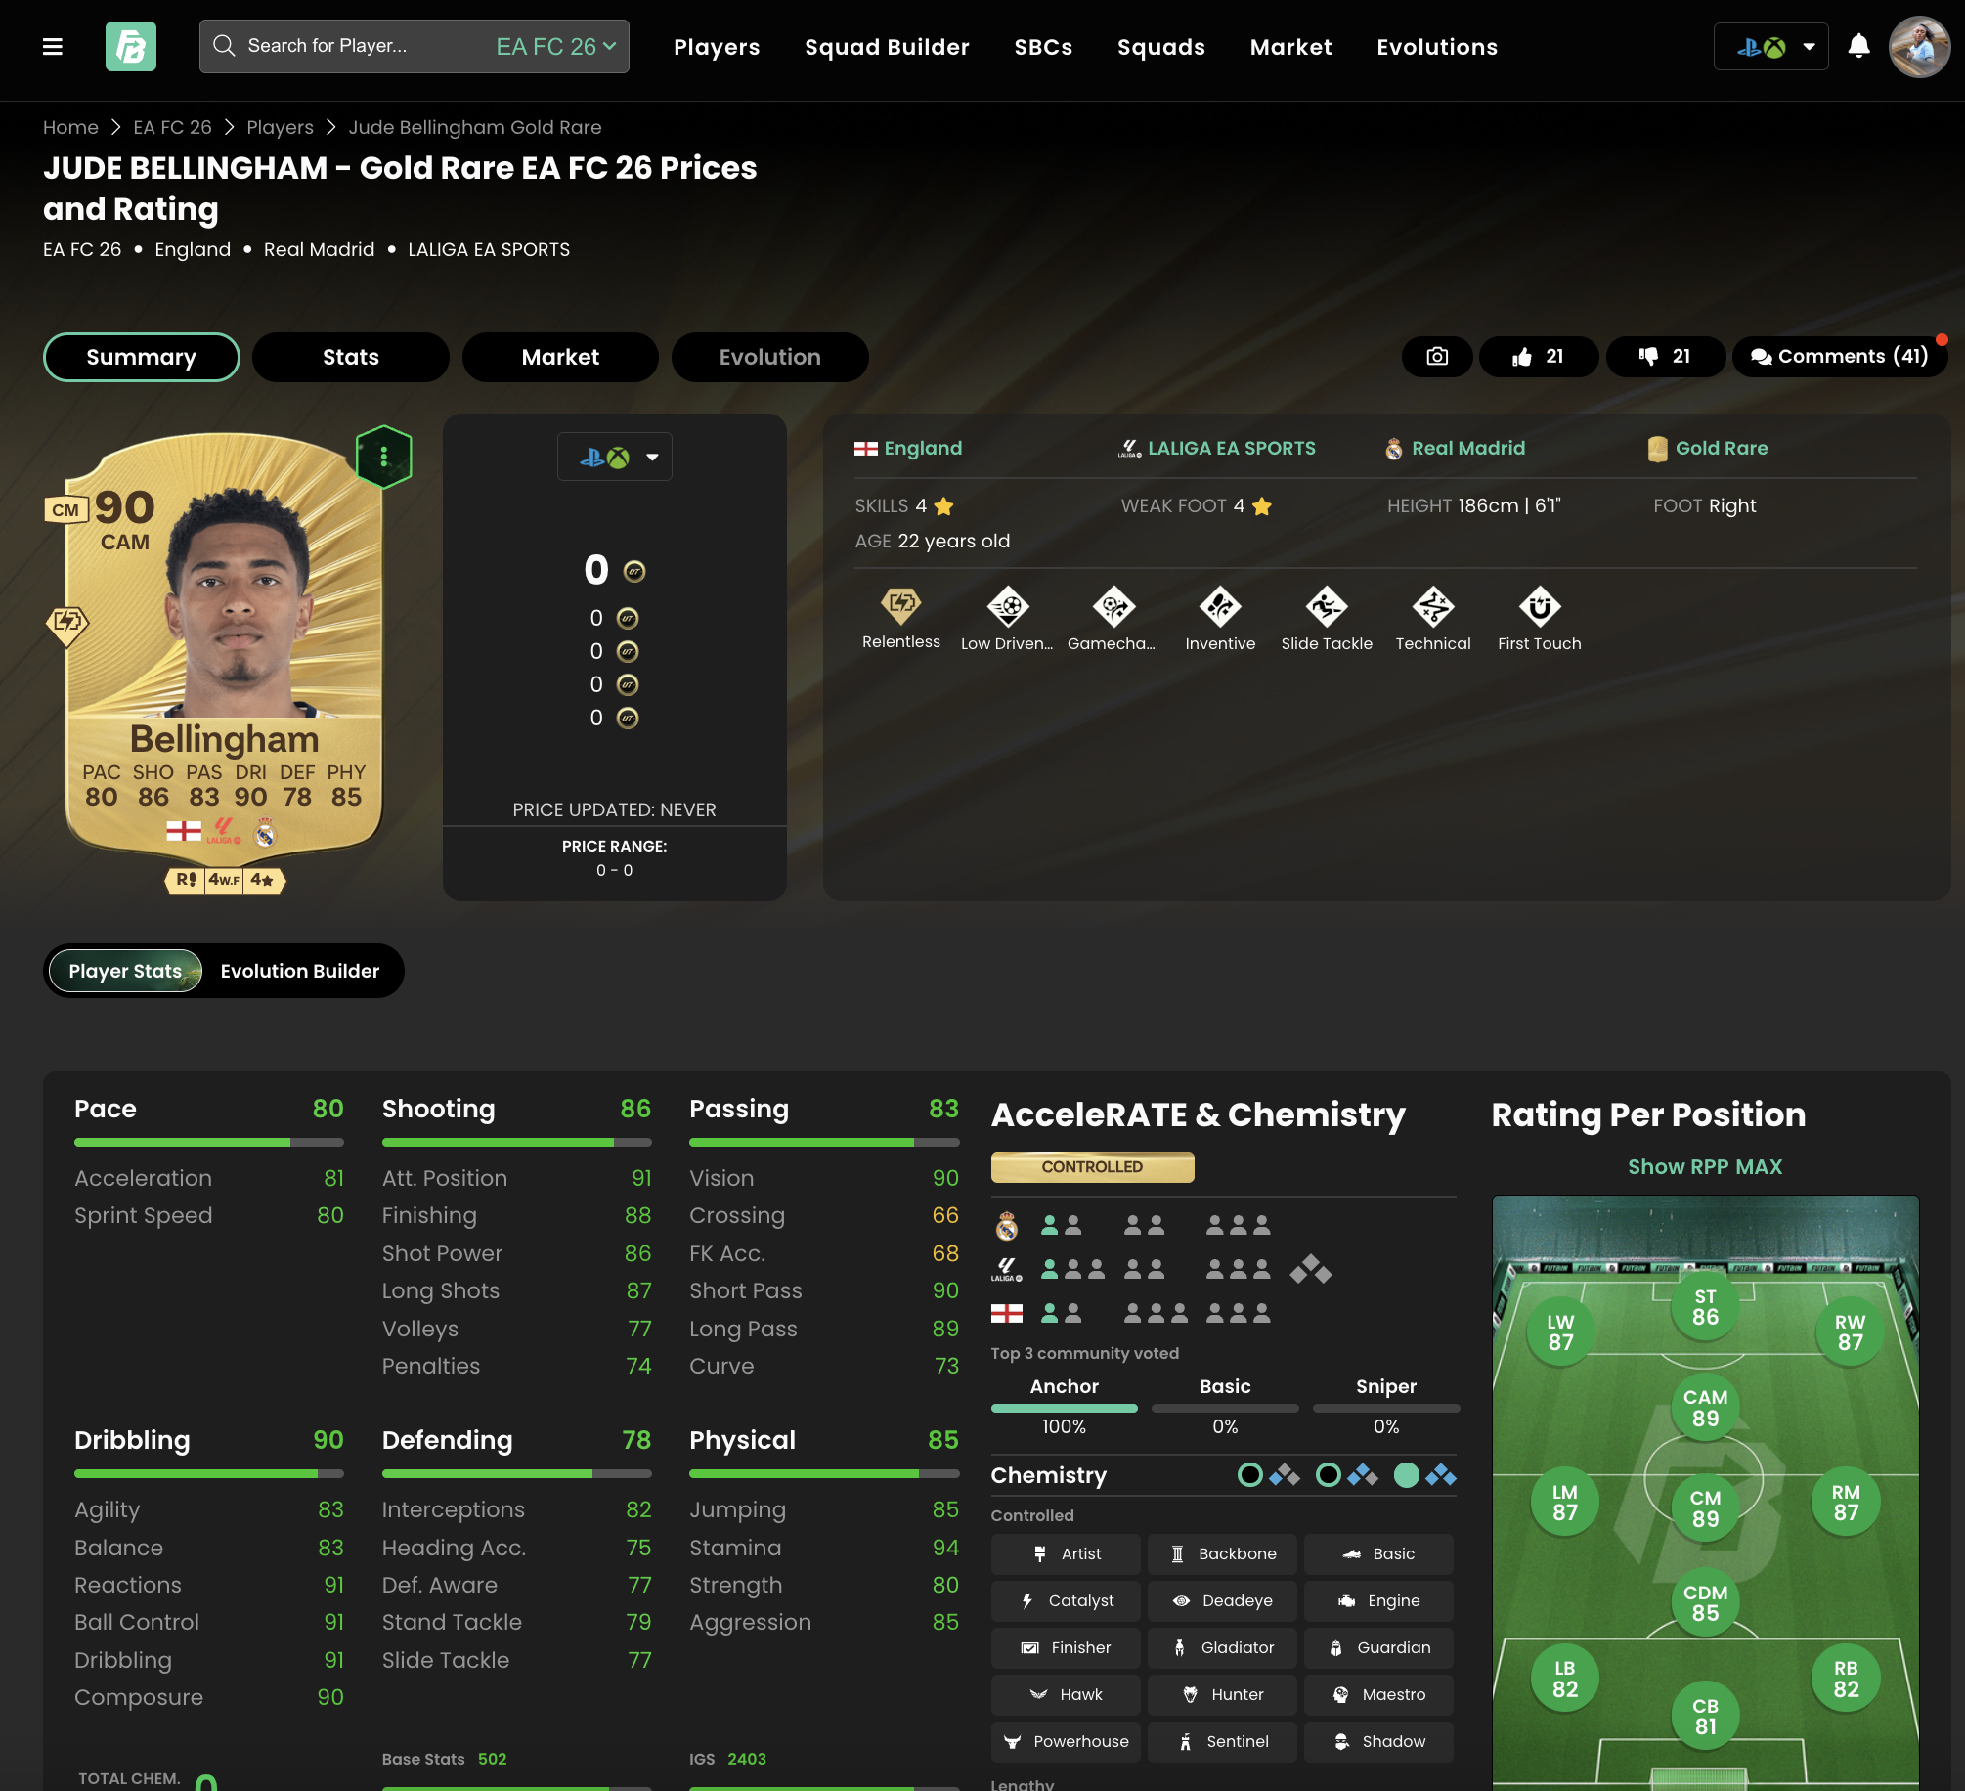This screenshot has width=1965, height=1791.
Task: Apply the Hunter chemistry style
Action: (x=1222, y=1695)
